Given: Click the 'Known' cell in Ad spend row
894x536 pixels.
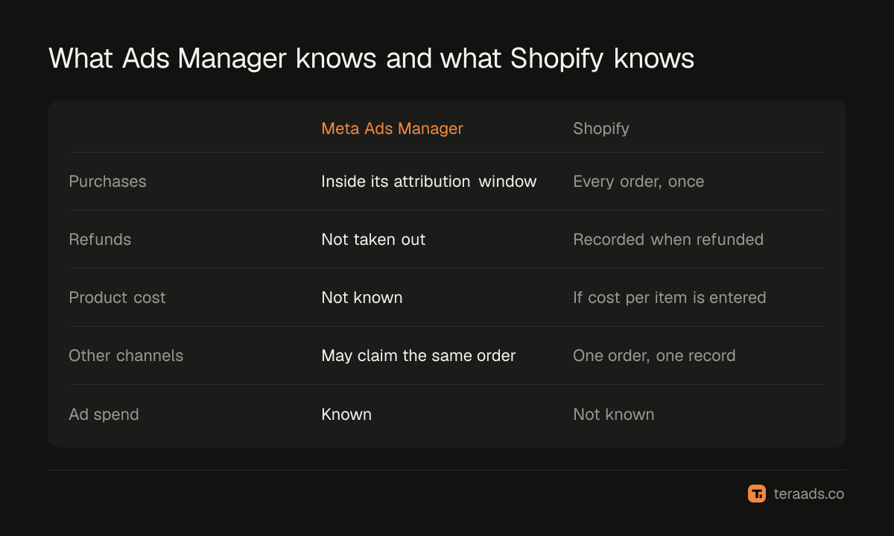Looking at the screenshot, I should click(346, 415).
